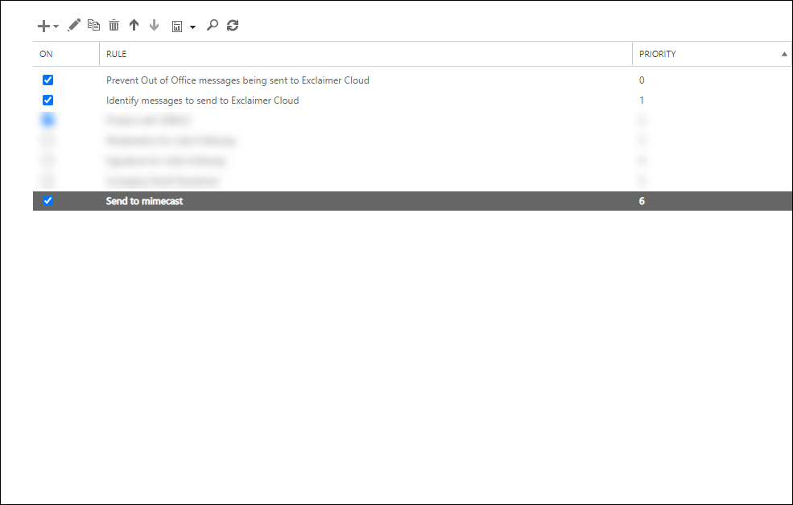Click the ON column header
The height and width of the screenshot is (505, 793).
(47, 55)
